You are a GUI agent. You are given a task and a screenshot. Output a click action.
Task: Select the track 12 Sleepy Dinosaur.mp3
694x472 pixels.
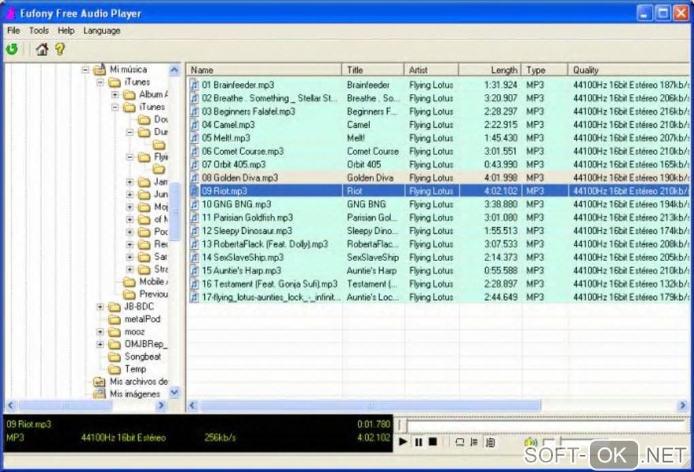(x=439, y=231)
